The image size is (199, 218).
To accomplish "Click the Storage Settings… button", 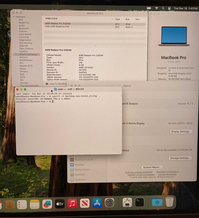I will (180, 158).
